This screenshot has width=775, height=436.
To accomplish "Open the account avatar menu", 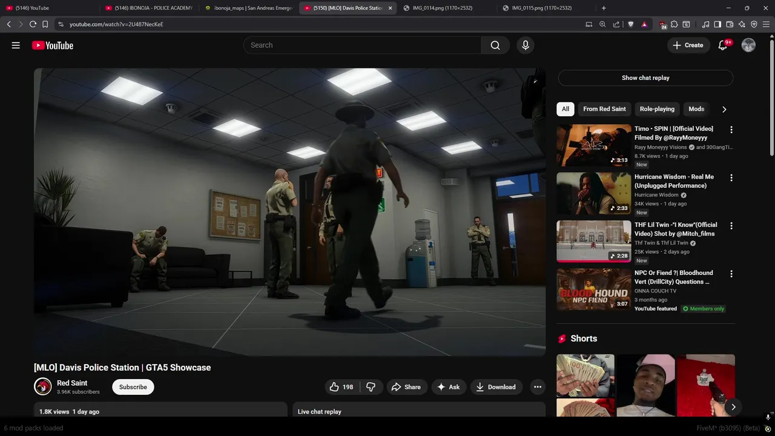I will (x=749, y=45).
